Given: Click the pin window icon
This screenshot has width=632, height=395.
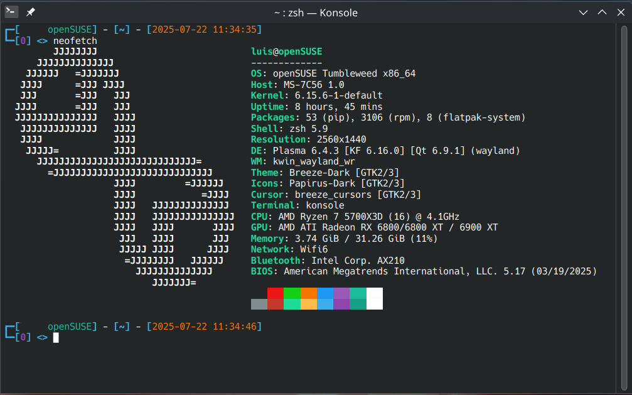Looking at the screenshot, I should click(x=31, y=12).
